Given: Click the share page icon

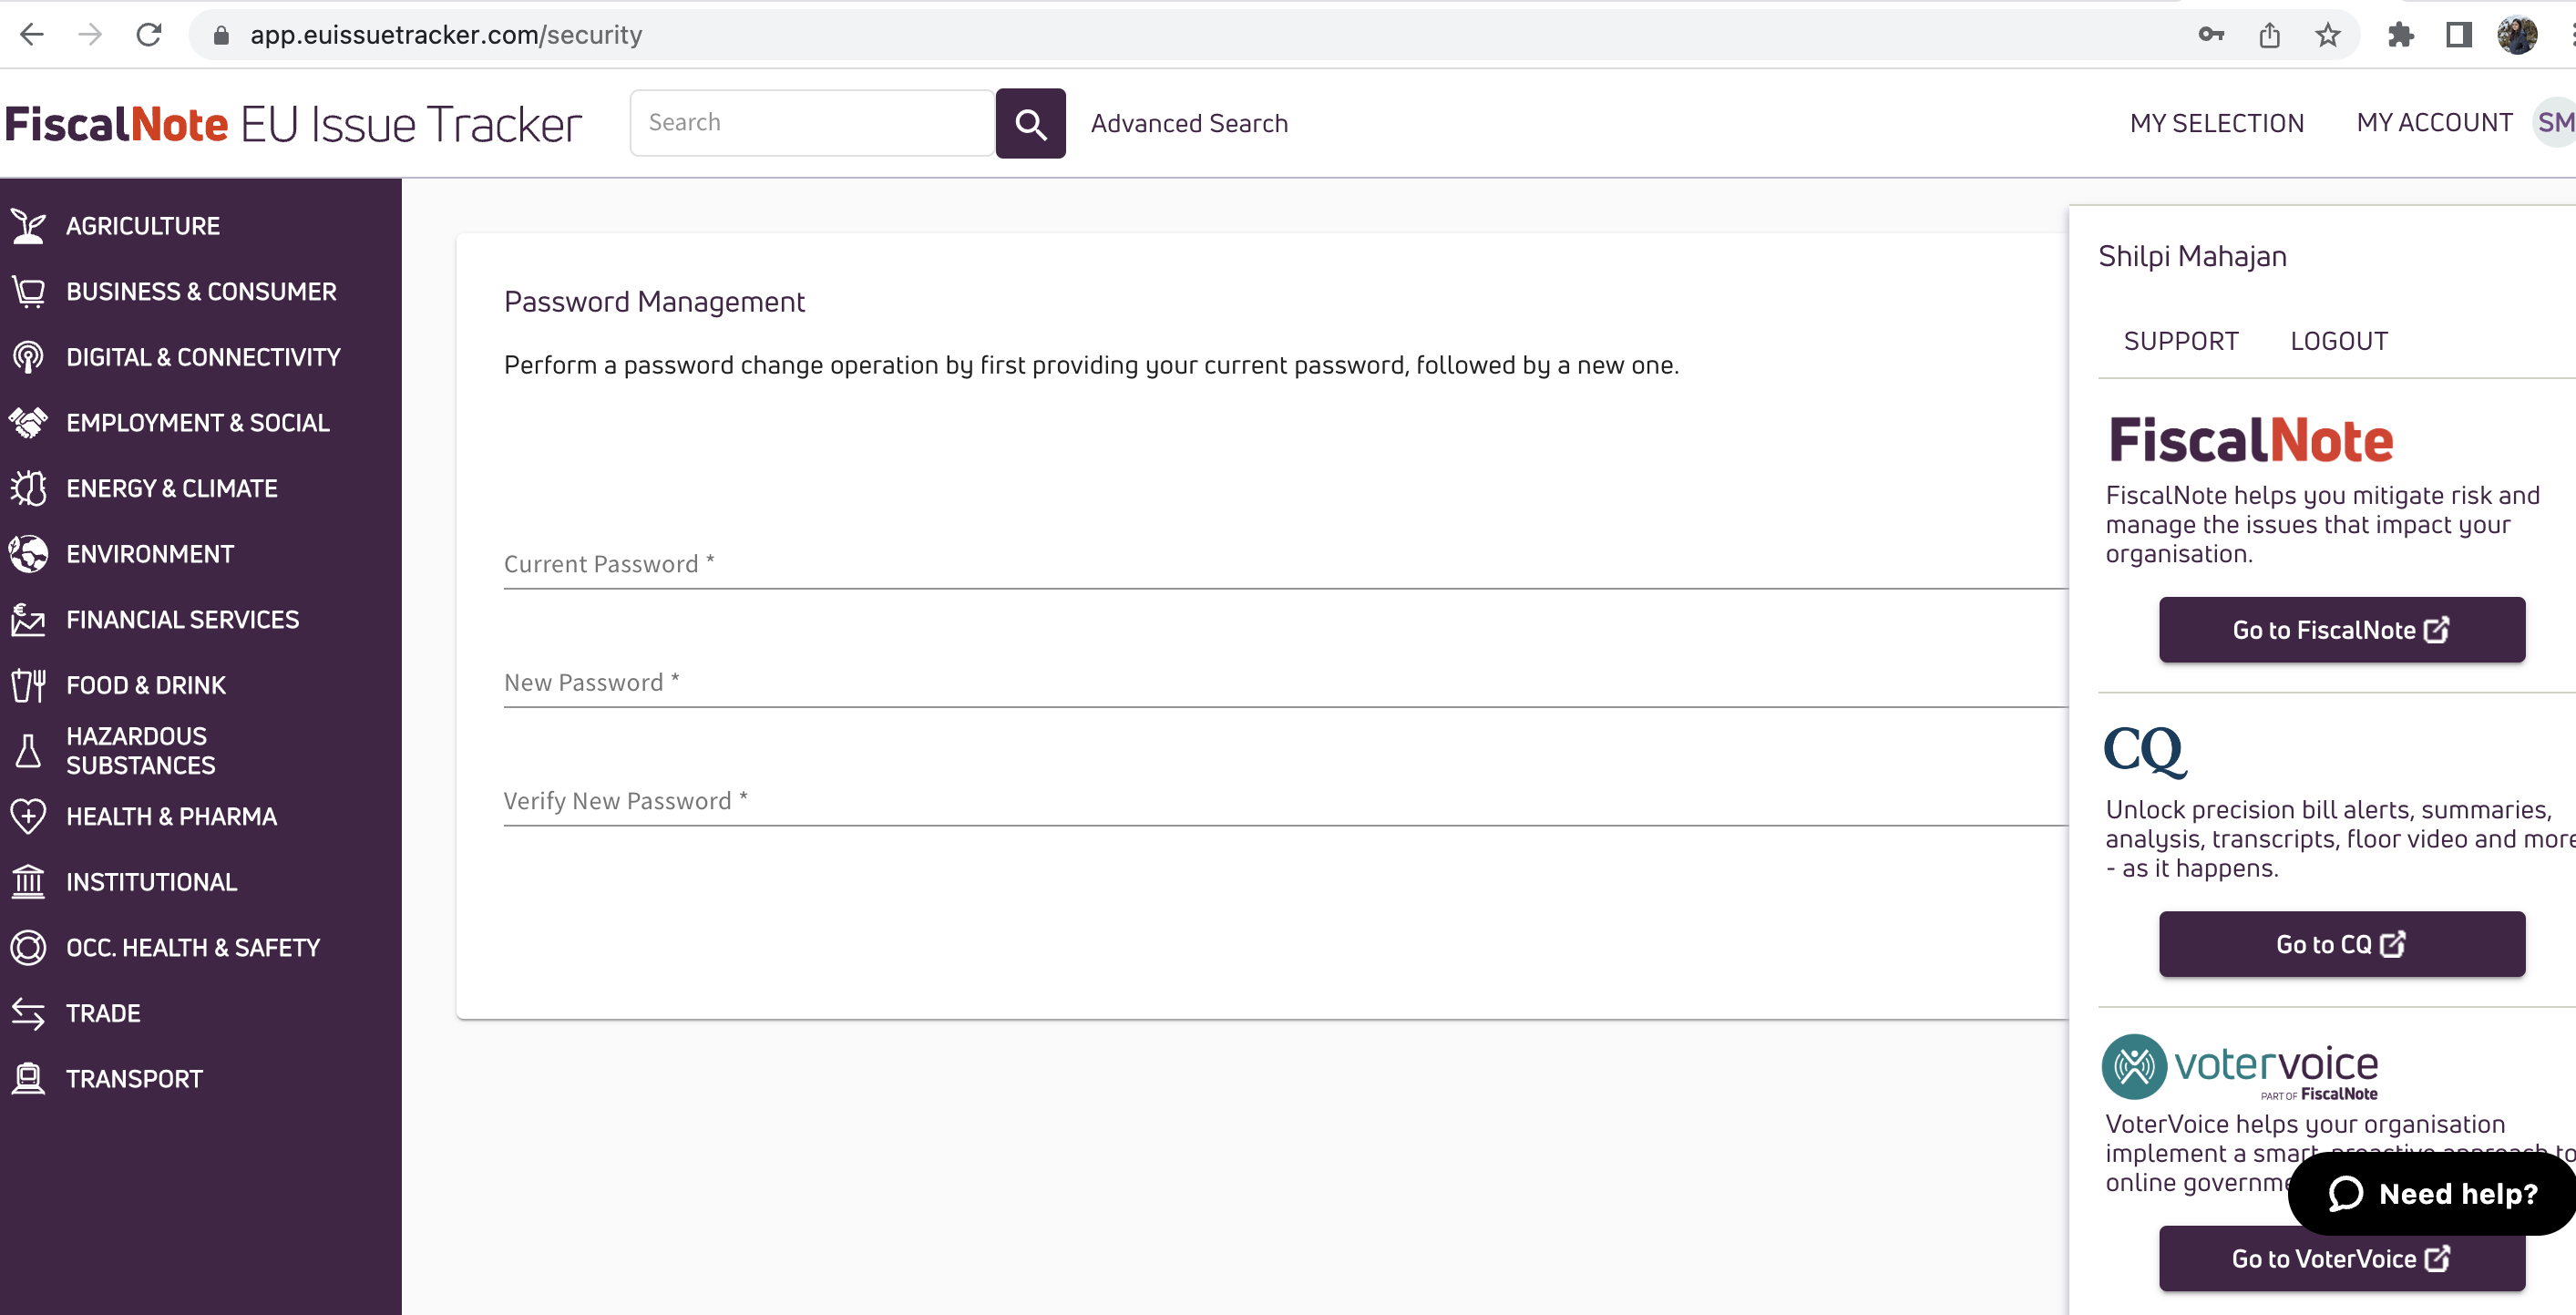Looking at the screenshot, I should [2270, 35].
